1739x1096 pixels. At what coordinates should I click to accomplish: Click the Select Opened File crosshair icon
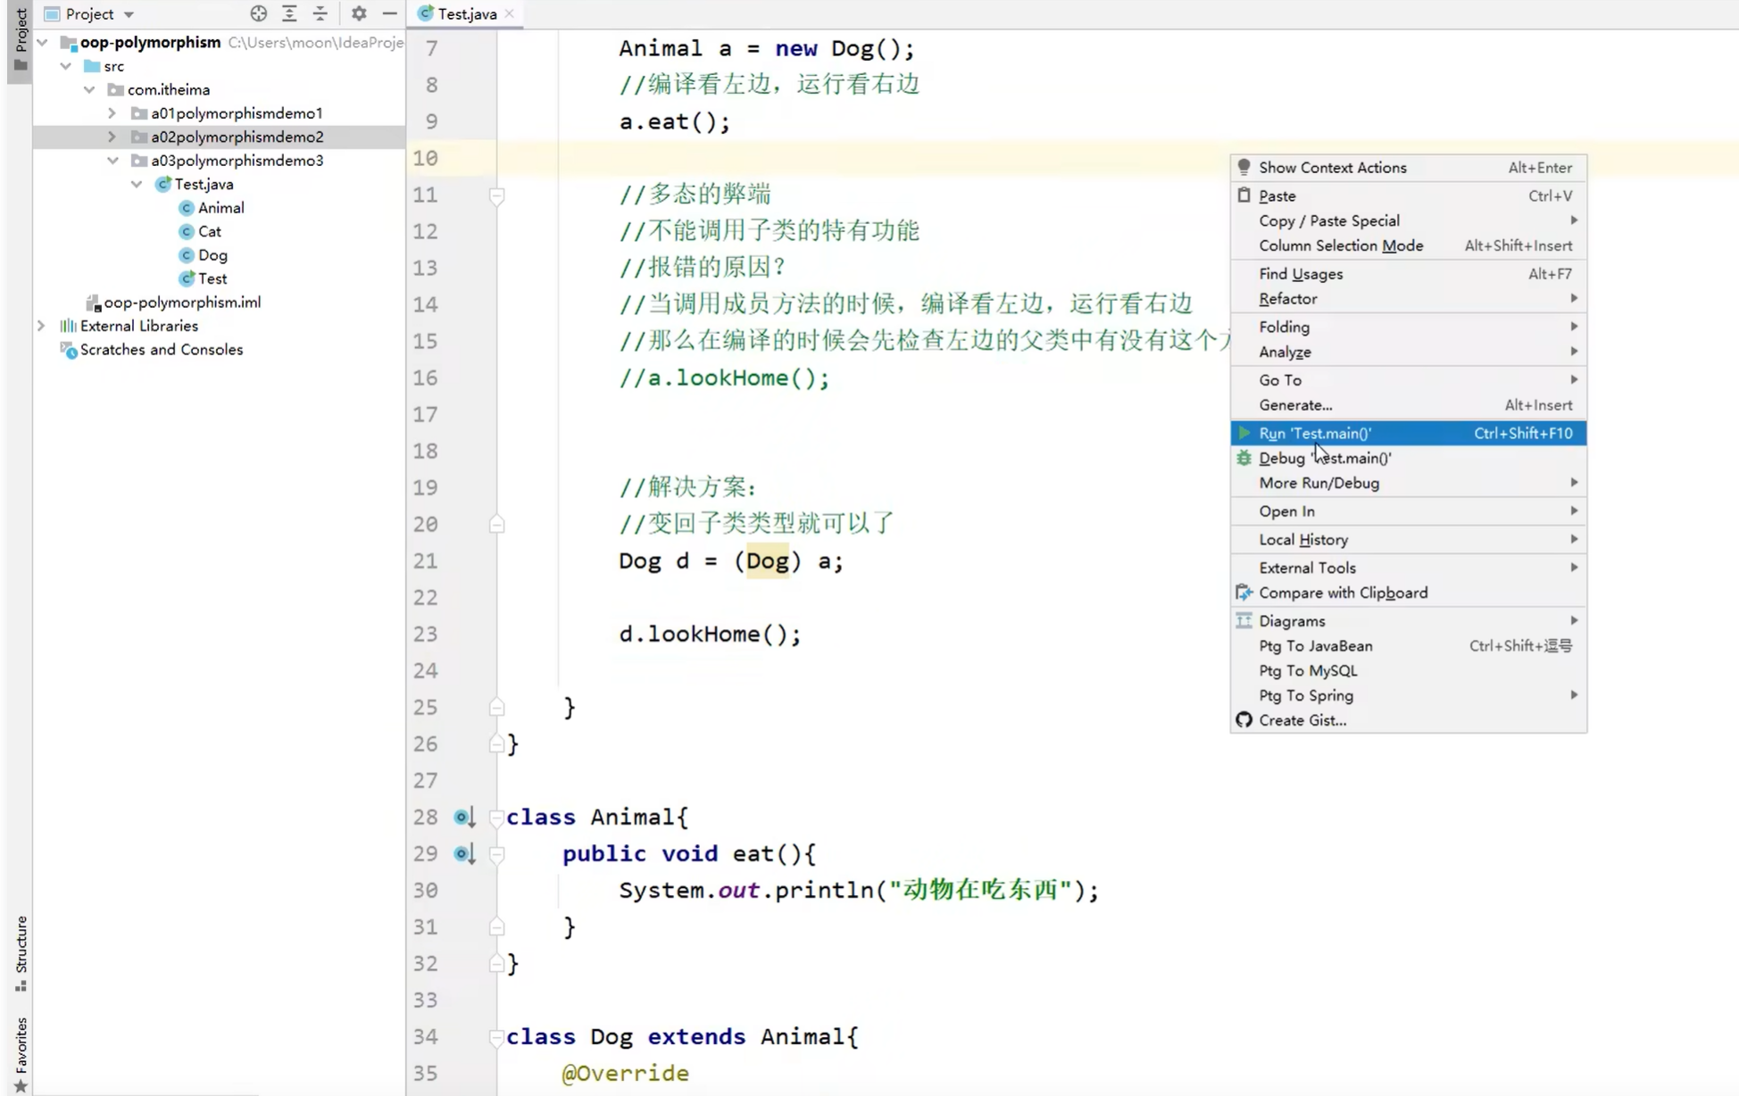pos(259,13)
